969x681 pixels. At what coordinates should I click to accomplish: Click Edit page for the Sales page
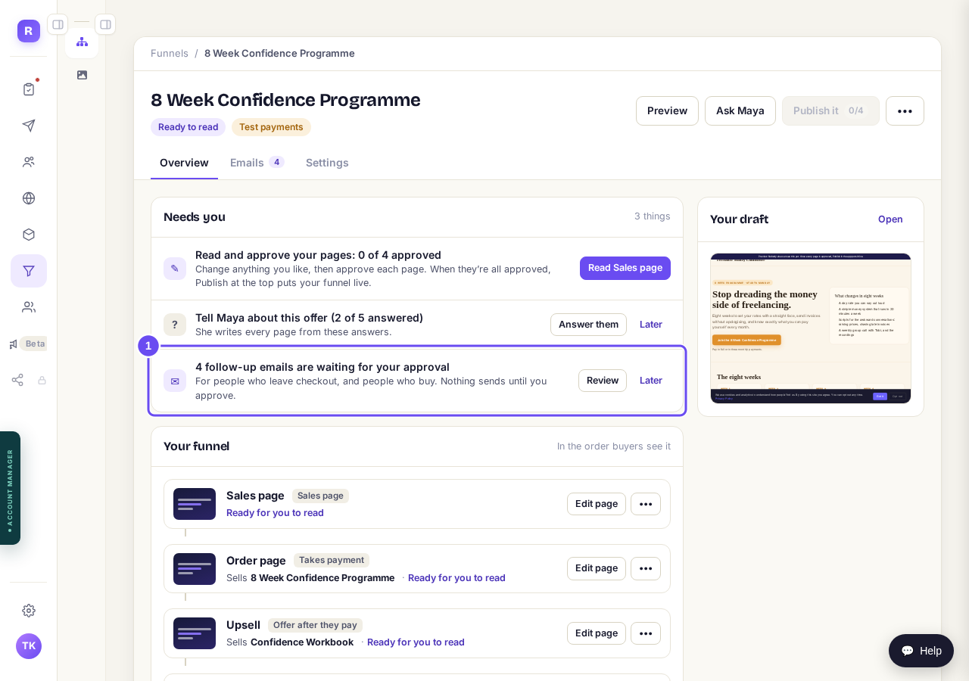pos(597,504)
